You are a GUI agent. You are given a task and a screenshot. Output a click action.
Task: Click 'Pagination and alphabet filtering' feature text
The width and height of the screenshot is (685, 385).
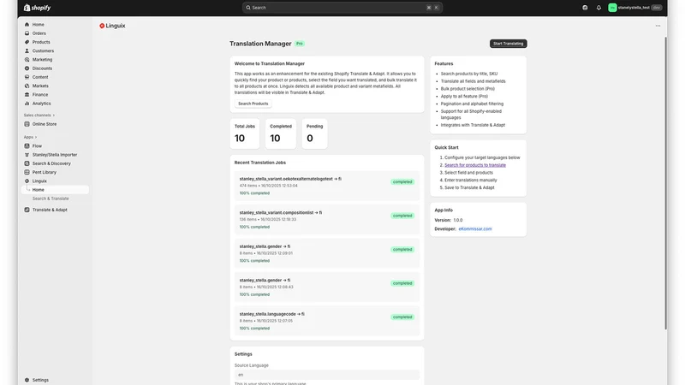pos(472,104)
